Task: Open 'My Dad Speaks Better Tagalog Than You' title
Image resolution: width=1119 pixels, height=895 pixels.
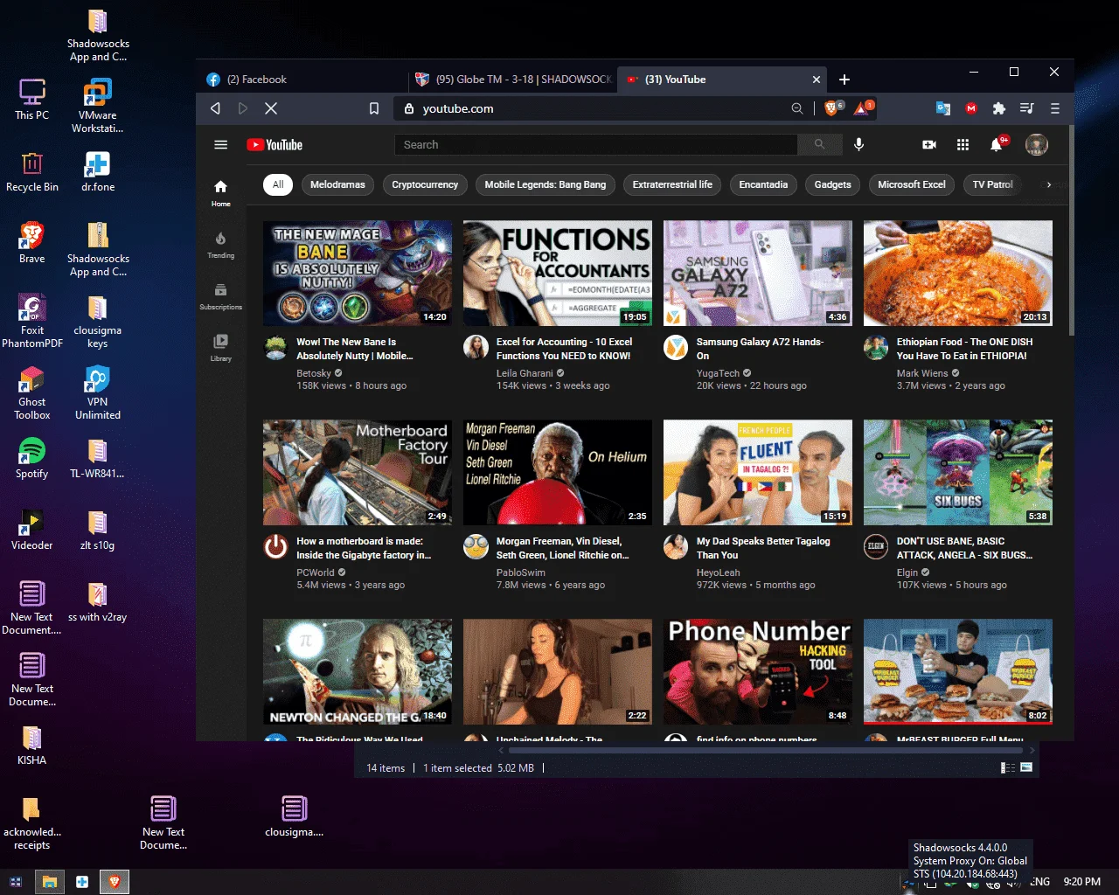Action: [x=763, y=548]
